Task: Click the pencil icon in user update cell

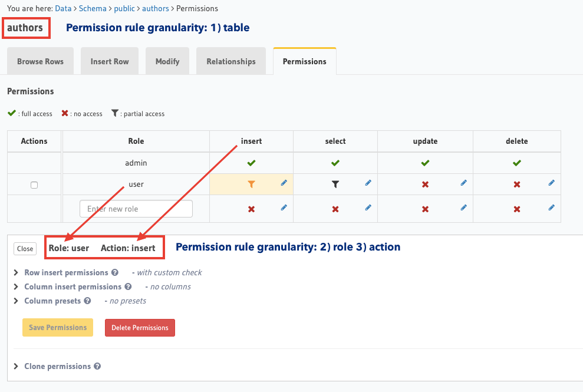Action: [463, 183]
